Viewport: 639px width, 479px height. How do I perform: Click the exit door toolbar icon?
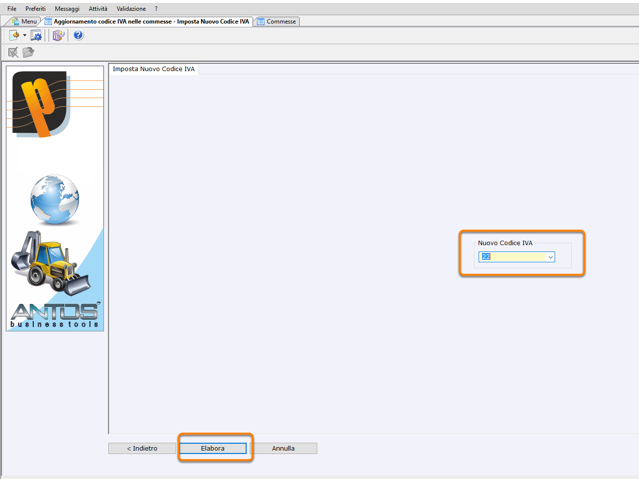(x=58, y=35)
